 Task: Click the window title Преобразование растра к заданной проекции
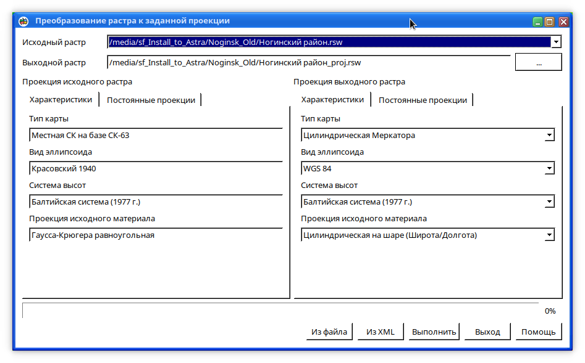pos(132,21)
